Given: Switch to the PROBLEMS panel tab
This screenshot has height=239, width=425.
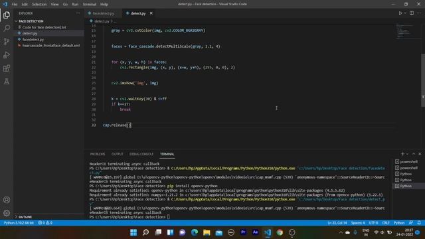Looking at the screenshot, I should [98, 154].
